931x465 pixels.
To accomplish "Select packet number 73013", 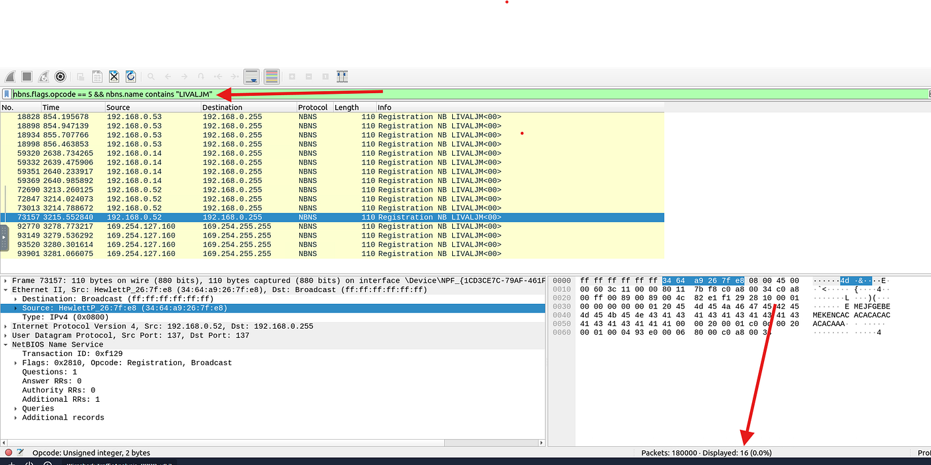I will [x=332, y=208].
